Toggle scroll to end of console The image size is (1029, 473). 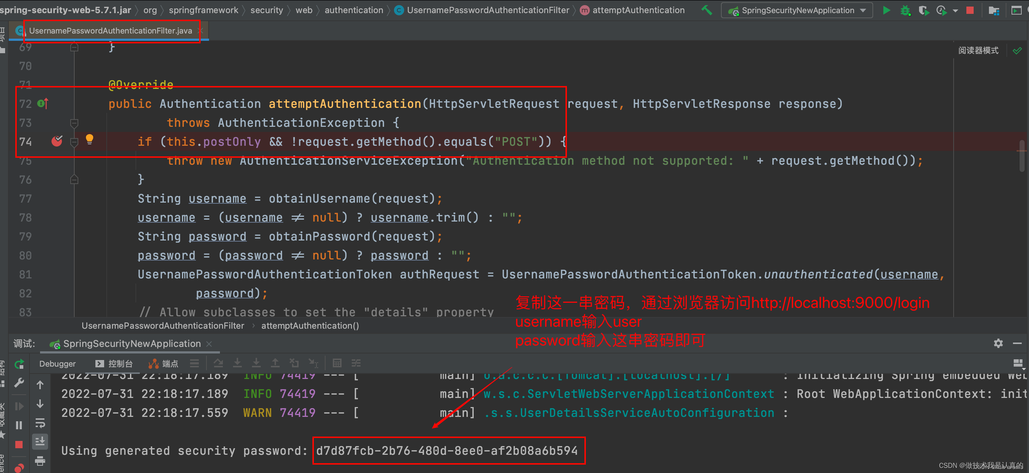pos(40,441)
